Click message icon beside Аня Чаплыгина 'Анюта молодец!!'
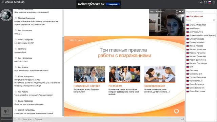 (16, 58)
